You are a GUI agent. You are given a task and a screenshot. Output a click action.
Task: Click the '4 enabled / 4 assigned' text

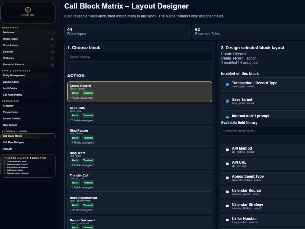(x=239, y=63)
